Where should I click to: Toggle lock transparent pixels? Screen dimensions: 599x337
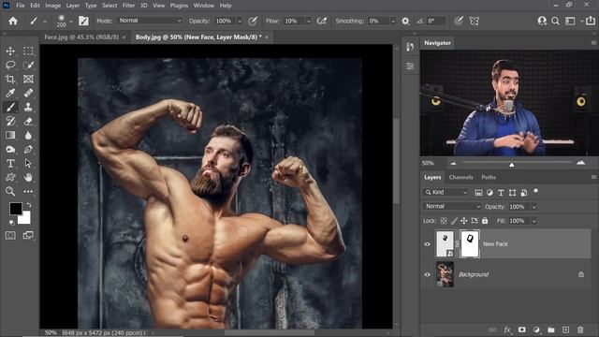[x=444, y=221]
